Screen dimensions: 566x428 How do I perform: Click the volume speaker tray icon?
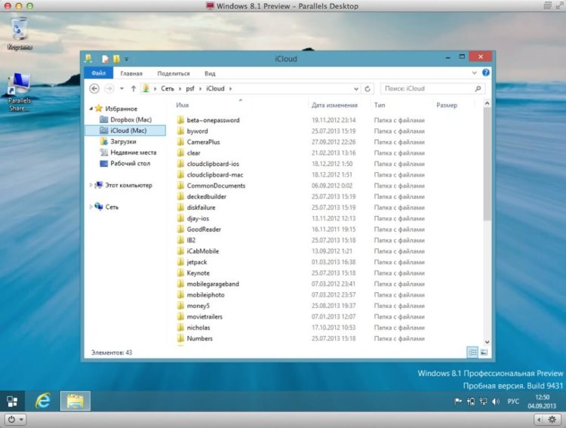click(496, 402)
